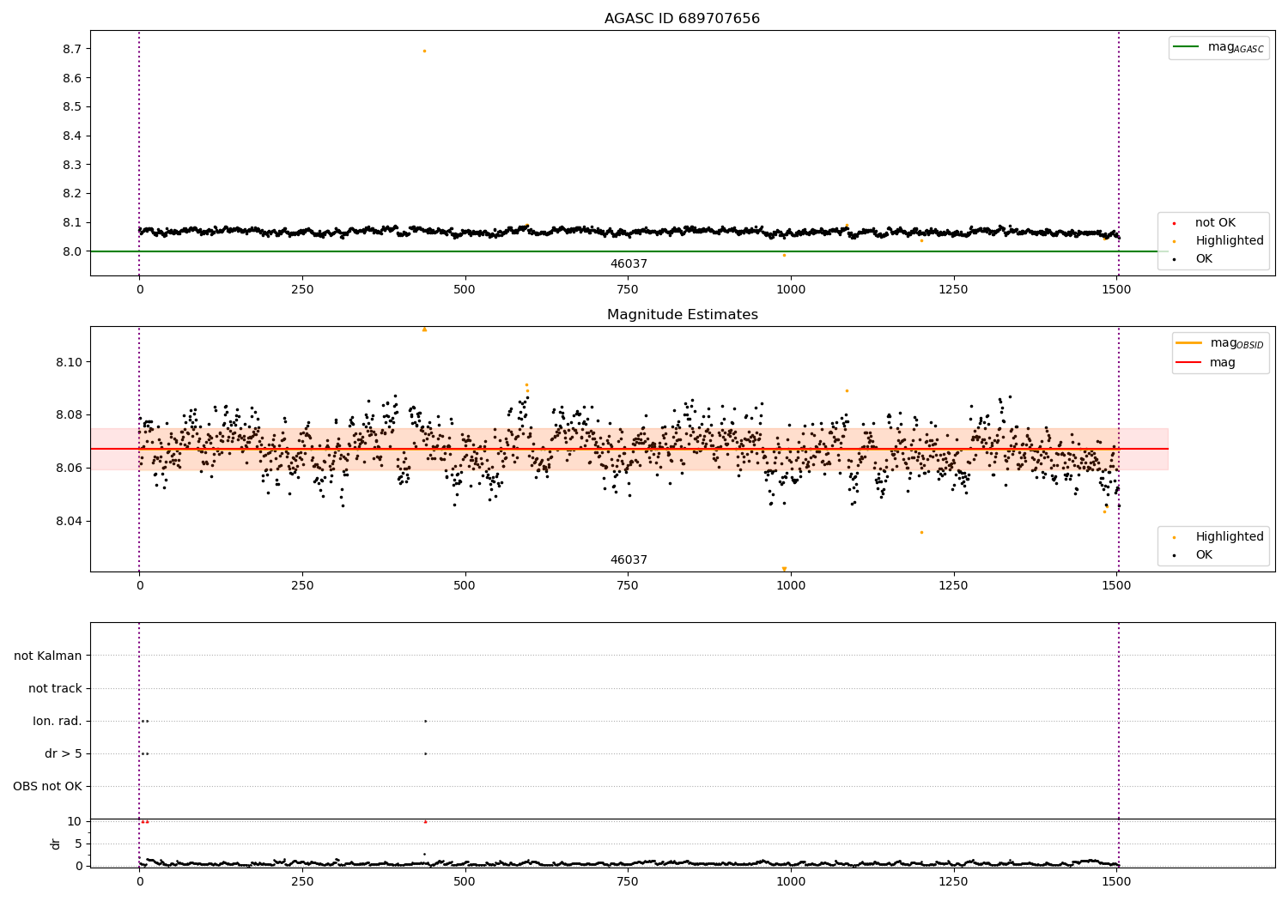Click the 1500 x-axis tick in the bottom plot
Viewport: 1288px width, 901px height.
point(1116,881)
